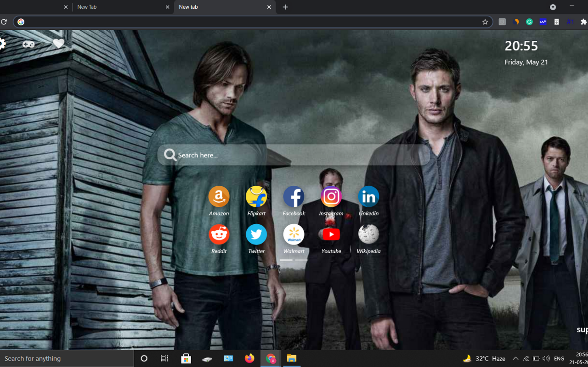Open the Amazon shortcut

click(219, 197)
